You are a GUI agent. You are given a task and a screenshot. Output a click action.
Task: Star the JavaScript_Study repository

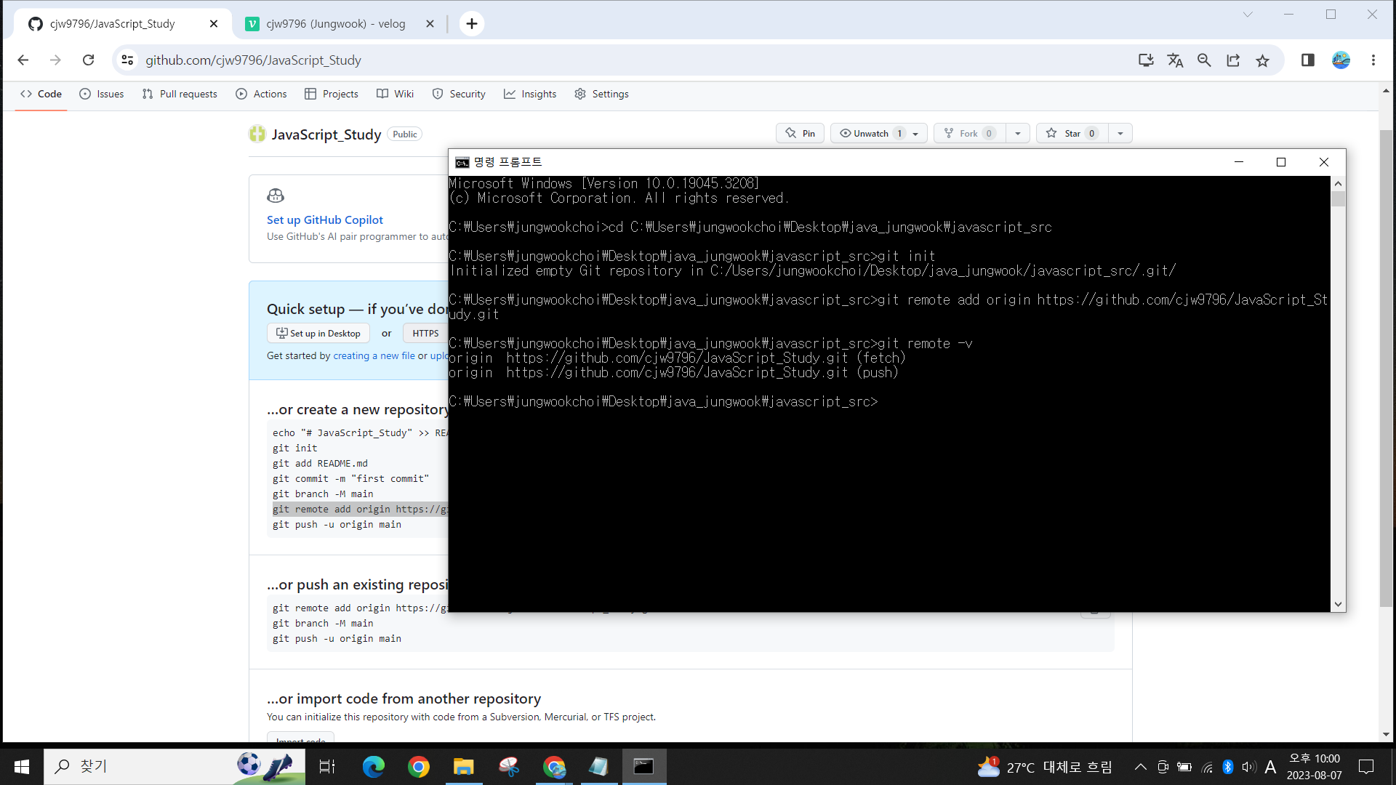point(1072,134)
